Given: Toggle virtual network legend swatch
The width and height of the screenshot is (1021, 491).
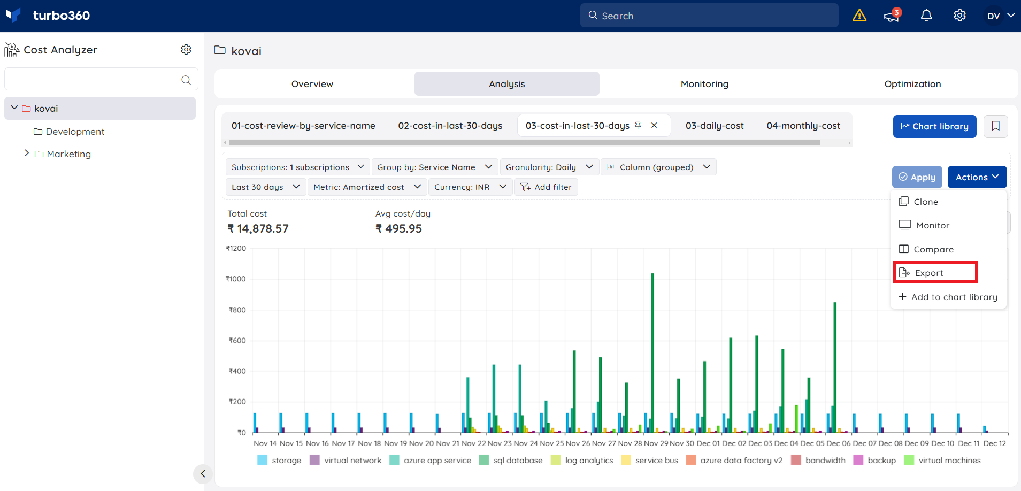Looking at the screenshot, I should pyautogui.click(x=314, y=460).
